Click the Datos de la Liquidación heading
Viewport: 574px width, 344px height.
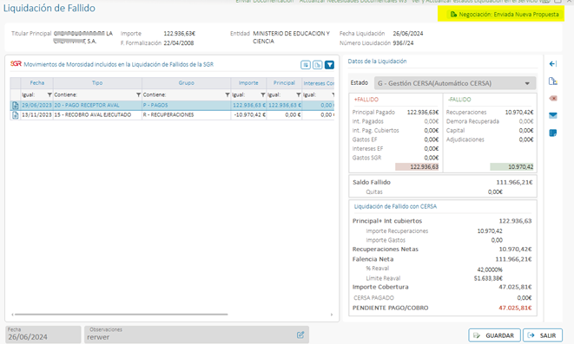point(377,62)
